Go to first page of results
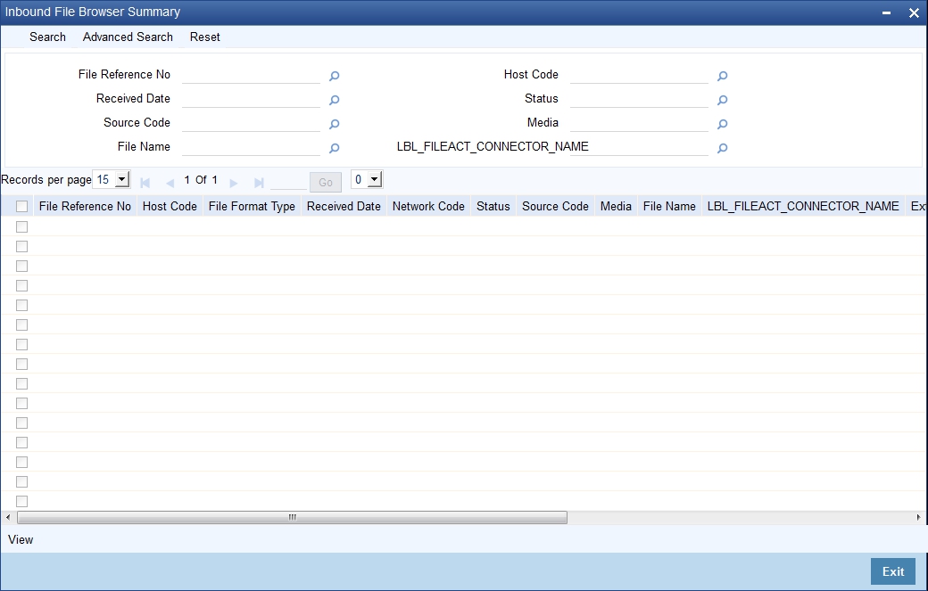928x591 pixels. coord(145,183)
